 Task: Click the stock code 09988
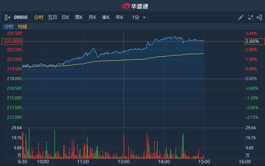[x=21, y=17]
